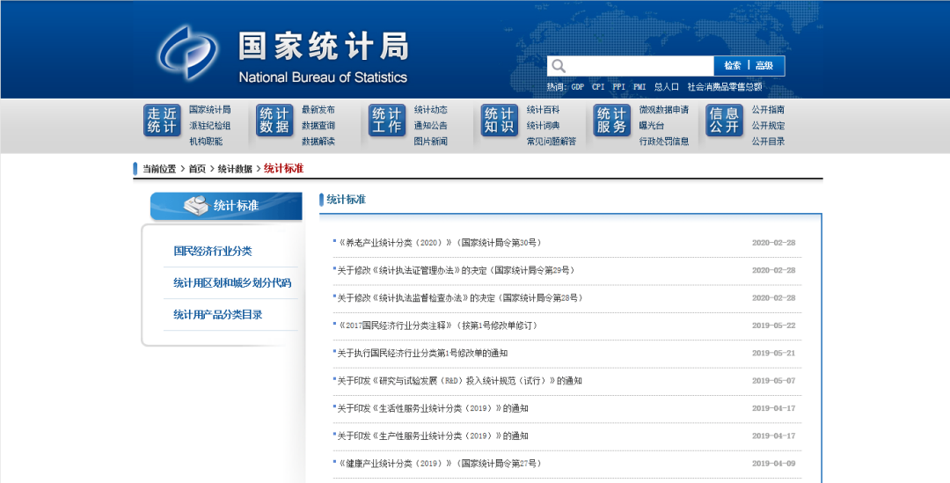This screenshot has height=483, width=950.
Task: Open 数据查询 under 统计数据
Action: pyautogui.click(x=318, y=126)
